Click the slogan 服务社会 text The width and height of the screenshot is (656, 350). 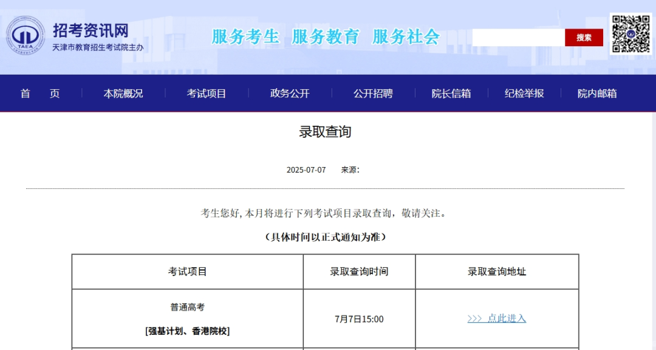click(x=405, y=36)
